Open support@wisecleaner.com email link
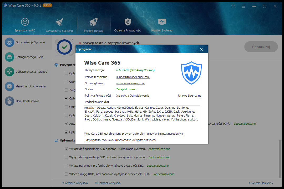284x189 pixels. pos(133,77)
